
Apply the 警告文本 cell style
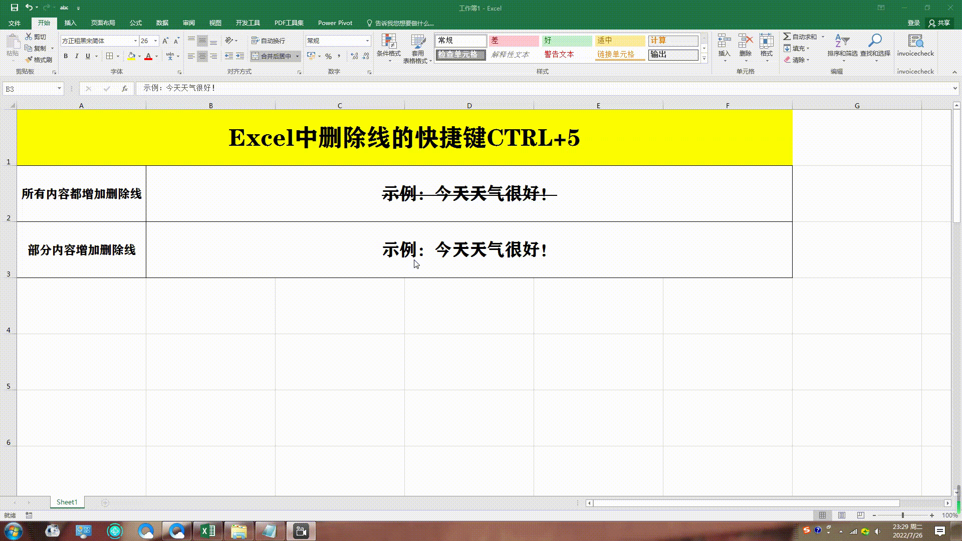pyautogui.click(x=567, y=55)
